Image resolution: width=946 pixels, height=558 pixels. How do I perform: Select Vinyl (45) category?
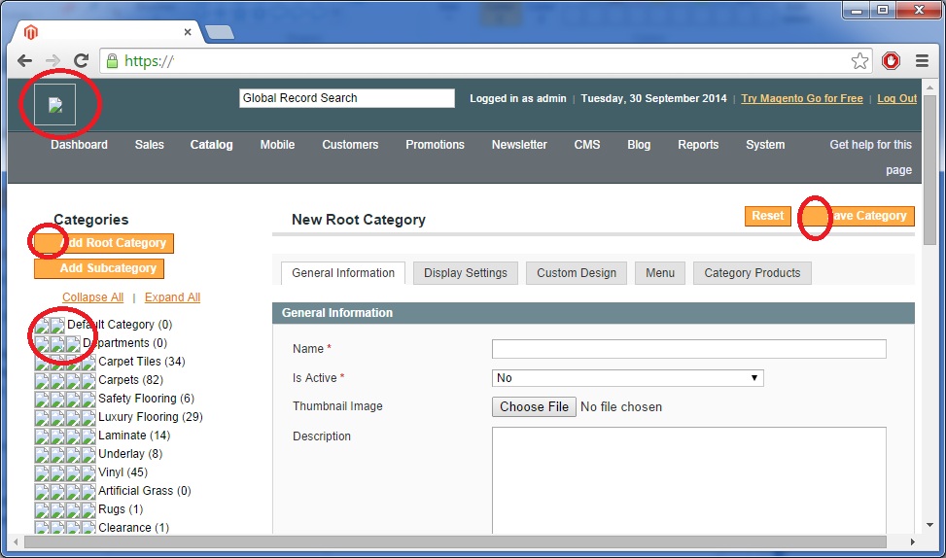point(123,472)
